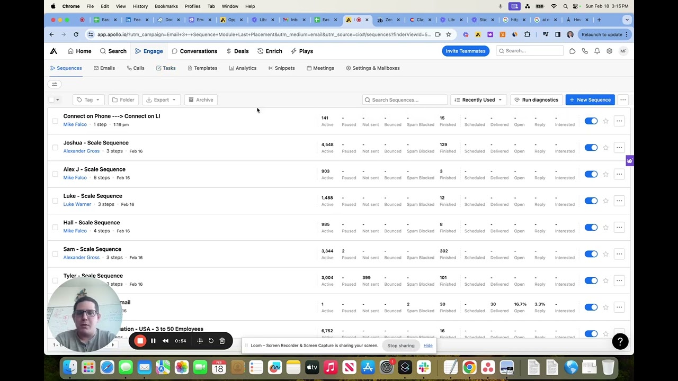The image size is (678, 381).
Task: Open the Enrich nav item
Action: 270,51
